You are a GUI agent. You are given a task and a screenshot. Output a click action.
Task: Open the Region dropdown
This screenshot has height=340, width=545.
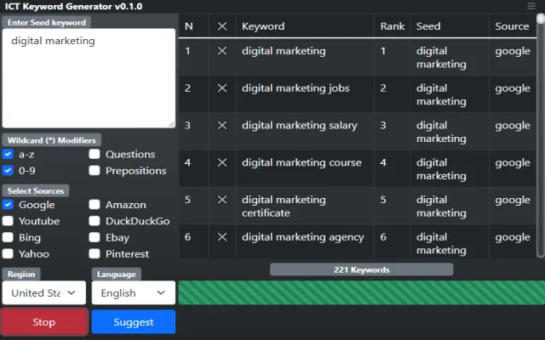click(x=43, y=292)
